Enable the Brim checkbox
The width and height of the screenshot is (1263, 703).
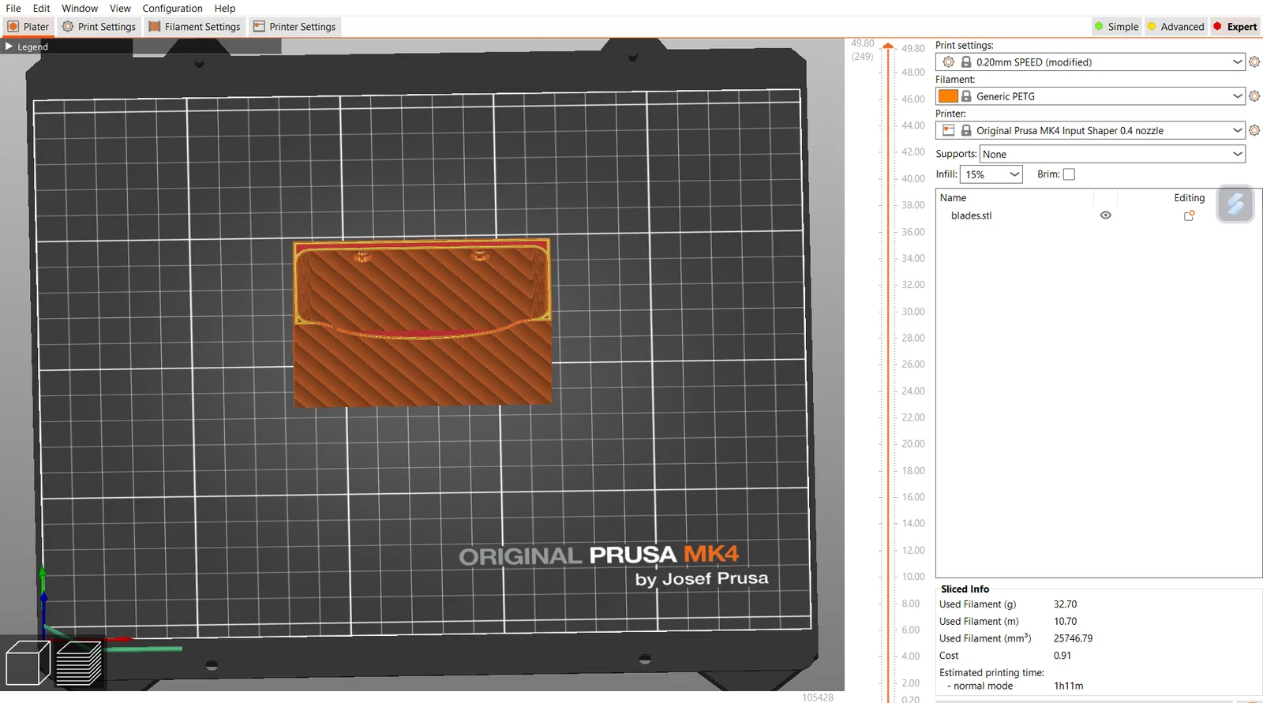[x=1069, y=174]
